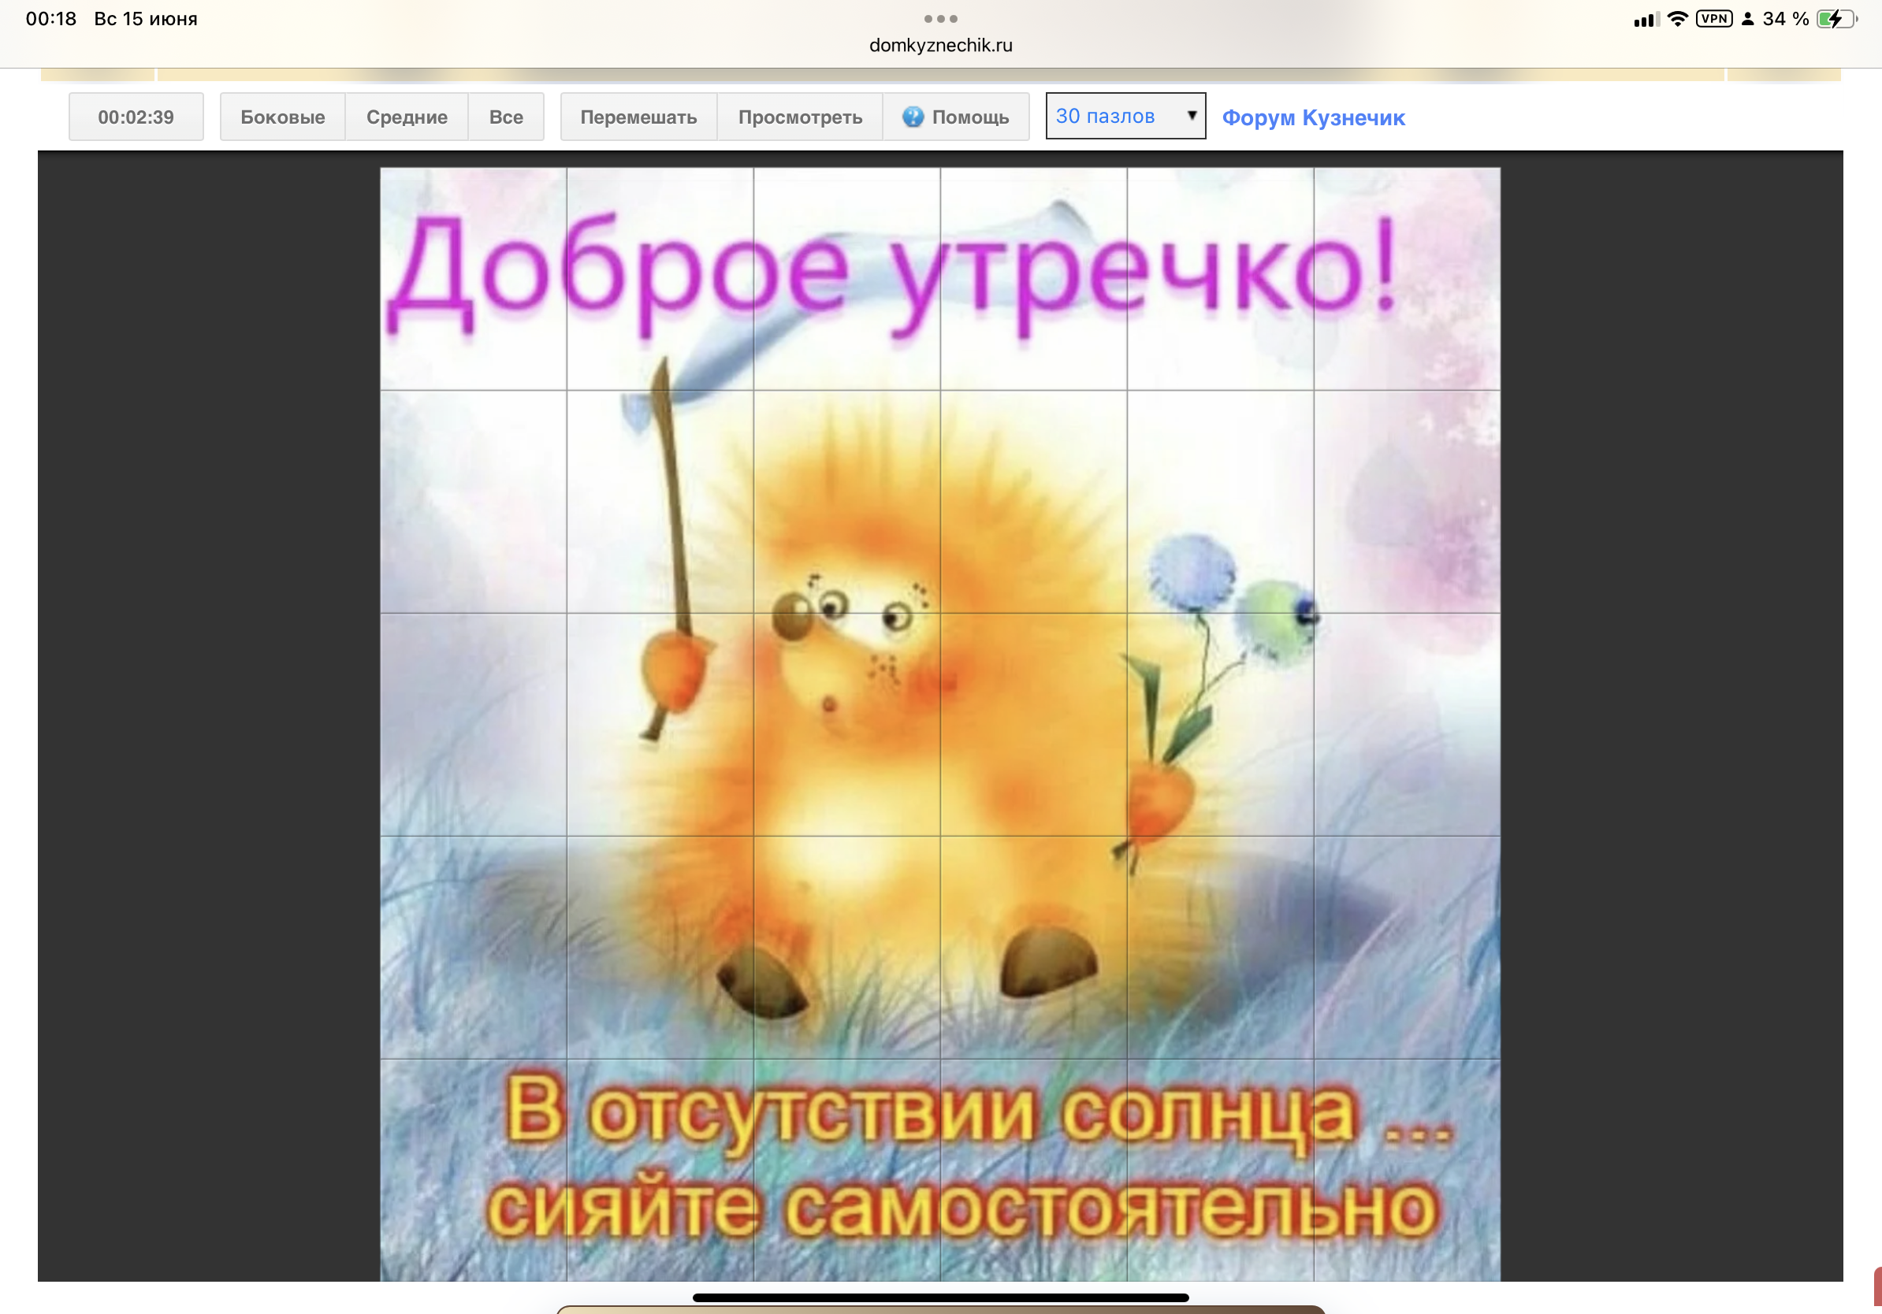
Task: Tap the three-dots multitasking icon
Action: click(x=940, y=19)
